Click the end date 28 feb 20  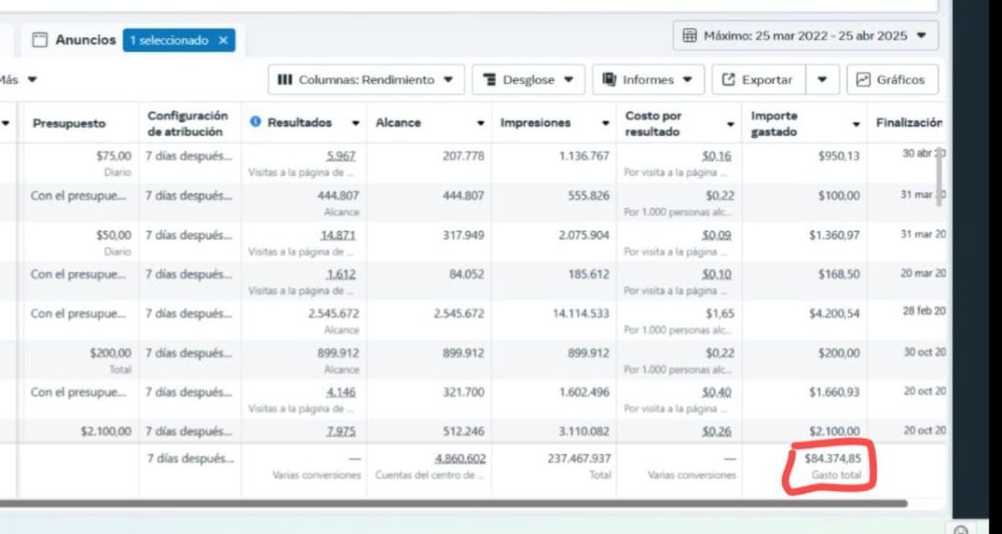point(924,311)
